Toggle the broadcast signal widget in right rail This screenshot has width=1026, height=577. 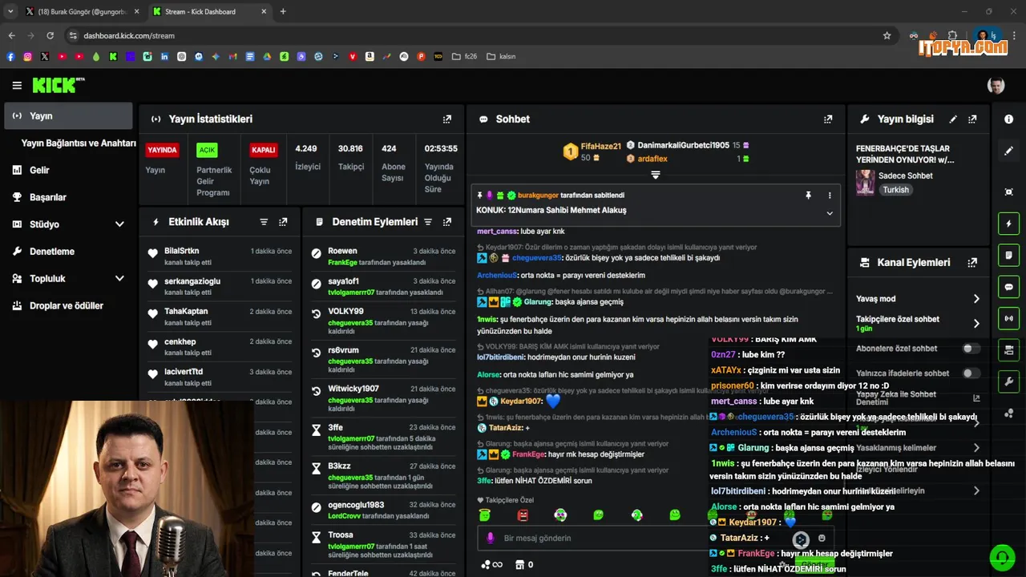tap(1008, 318)
